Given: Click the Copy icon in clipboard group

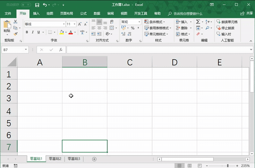Looking at the screenshot, I should (15, 28).
